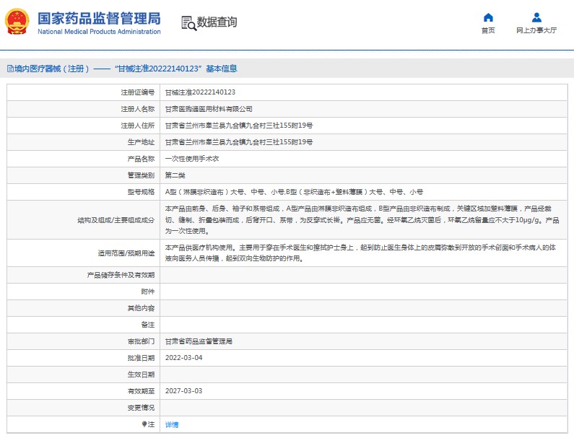The image size is (574, 438).
Task: Click the national emblem logo
Action: [x=17, y=22]
